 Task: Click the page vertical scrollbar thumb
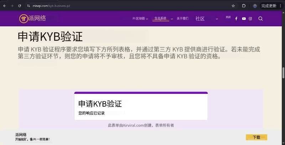tap(284, 73)
